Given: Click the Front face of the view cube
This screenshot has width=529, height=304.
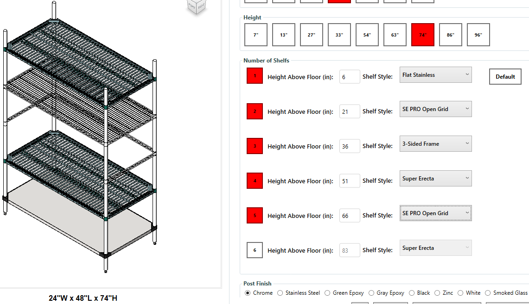Looking at the screenshot, I should pyautogui.click(x=191, y=6).
